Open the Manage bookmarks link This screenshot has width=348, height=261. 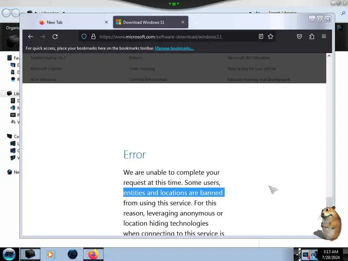(x=174, y=48)
